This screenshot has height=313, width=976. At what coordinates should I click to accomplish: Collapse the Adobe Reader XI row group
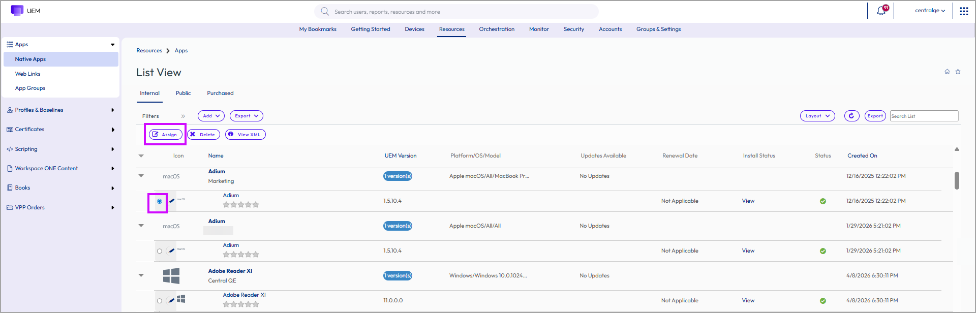(141, 275)
